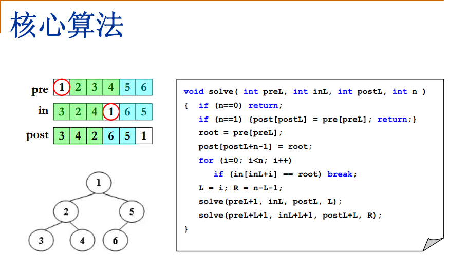Select the white cell 1 in the post row
Image resolution: width=467 pixels, height=273 pixels.
point(144,136)
